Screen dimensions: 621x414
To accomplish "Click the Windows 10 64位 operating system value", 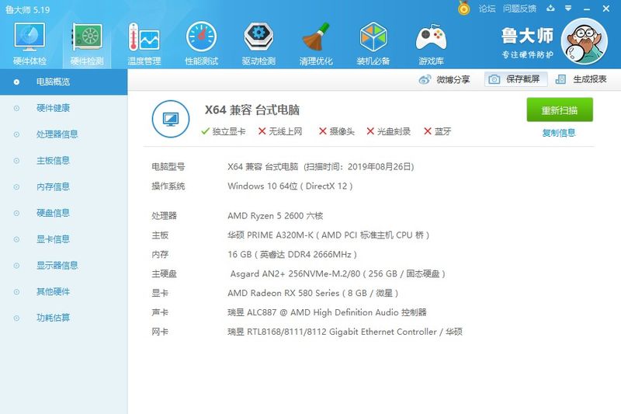I will [x=290, y=186].
